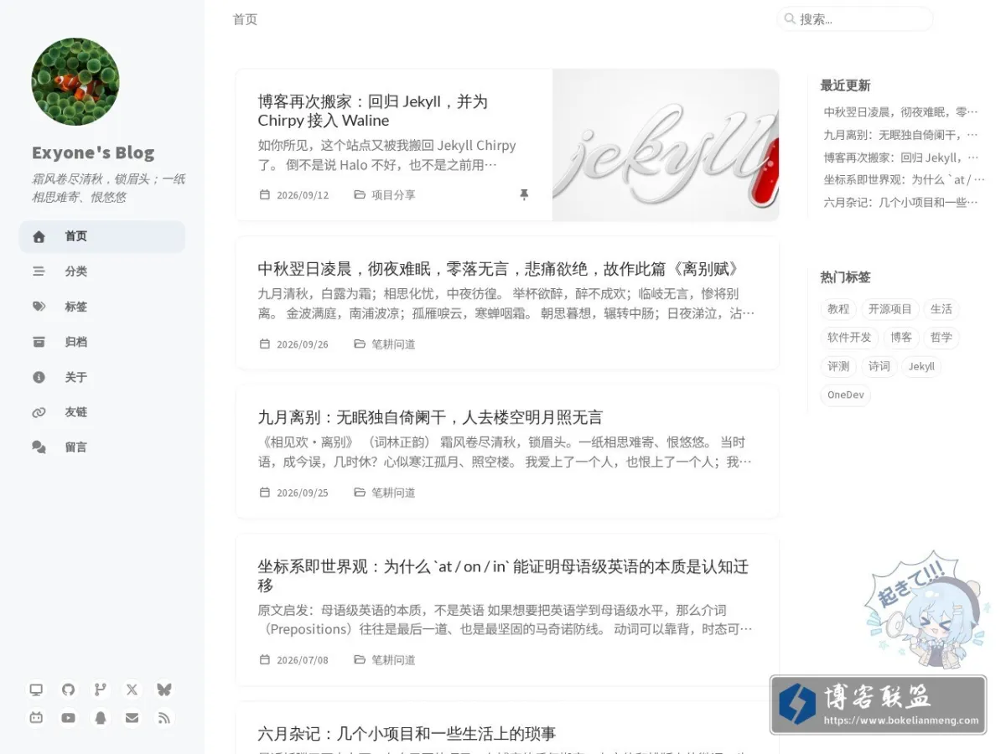Image resolution: width=1006 pixels, height=754 pixels.
Task: Open recent update 博客再次搬家：回归 Jekyll
Action: click(x=901, y=157)
